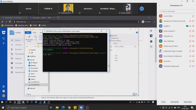The image size is (196, 110).
Task: Open Zoom from the Windows taskbar
Action: tap(81, 108)
